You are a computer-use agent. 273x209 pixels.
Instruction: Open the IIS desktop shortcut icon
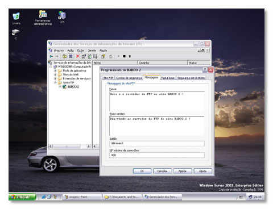coord(62,17)
